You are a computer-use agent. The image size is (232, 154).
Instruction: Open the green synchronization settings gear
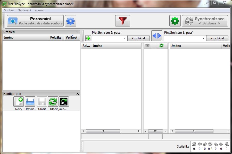pos(175,21)
